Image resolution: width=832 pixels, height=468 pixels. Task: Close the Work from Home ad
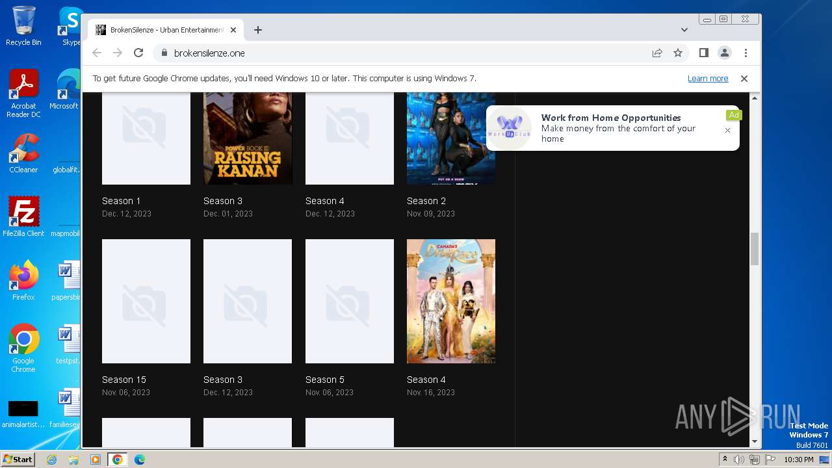point(727,130)
